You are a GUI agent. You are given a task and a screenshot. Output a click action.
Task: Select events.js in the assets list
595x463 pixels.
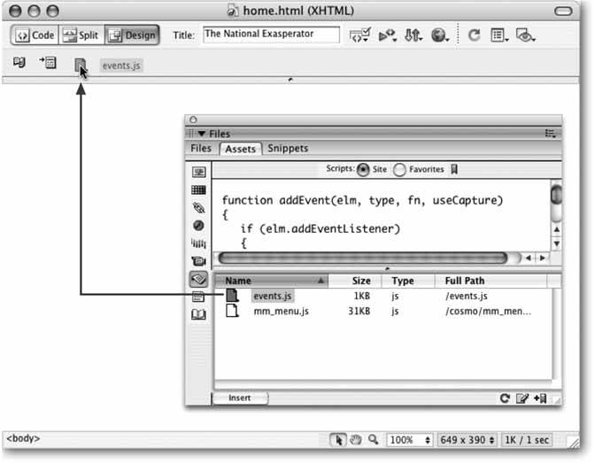tap(273, 296)
